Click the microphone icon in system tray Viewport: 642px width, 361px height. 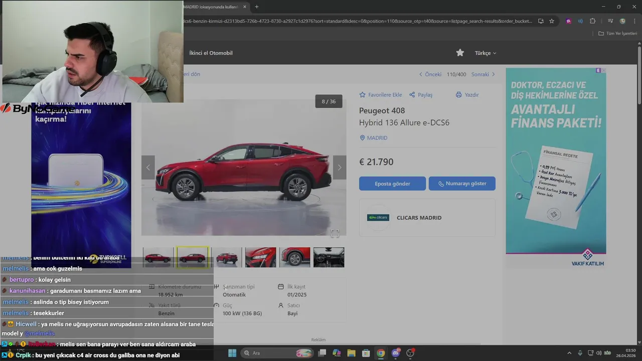pos(580,353)
